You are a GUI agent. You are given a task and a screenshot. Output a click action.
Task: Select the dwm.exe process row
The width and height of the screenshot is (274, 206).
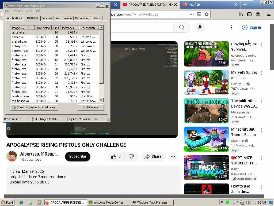click(x=55, y=37)
